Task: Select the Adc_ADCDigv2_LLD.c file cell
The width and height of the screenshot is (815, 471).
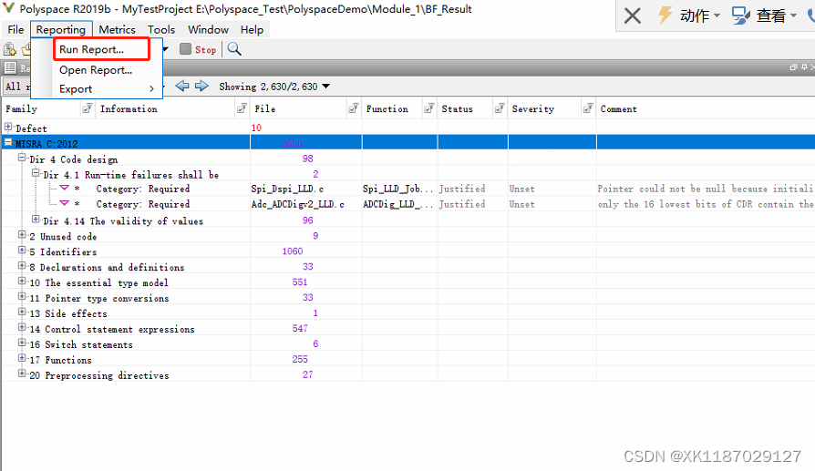Action: click(x=298, y=204)
